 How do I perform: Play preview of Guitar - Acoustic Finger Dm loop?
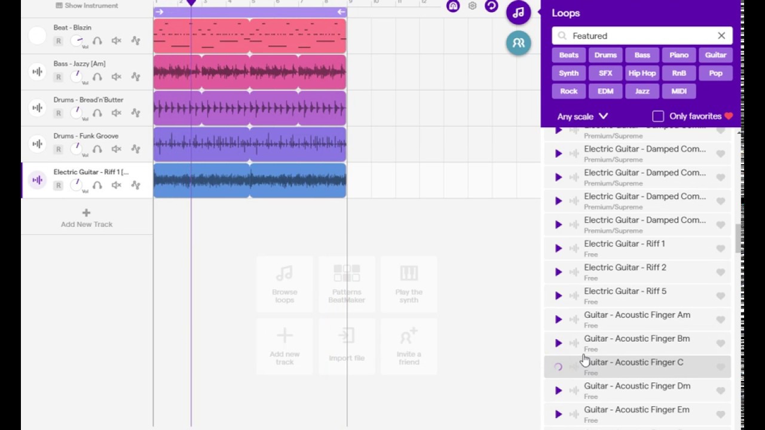click(558, 391)
